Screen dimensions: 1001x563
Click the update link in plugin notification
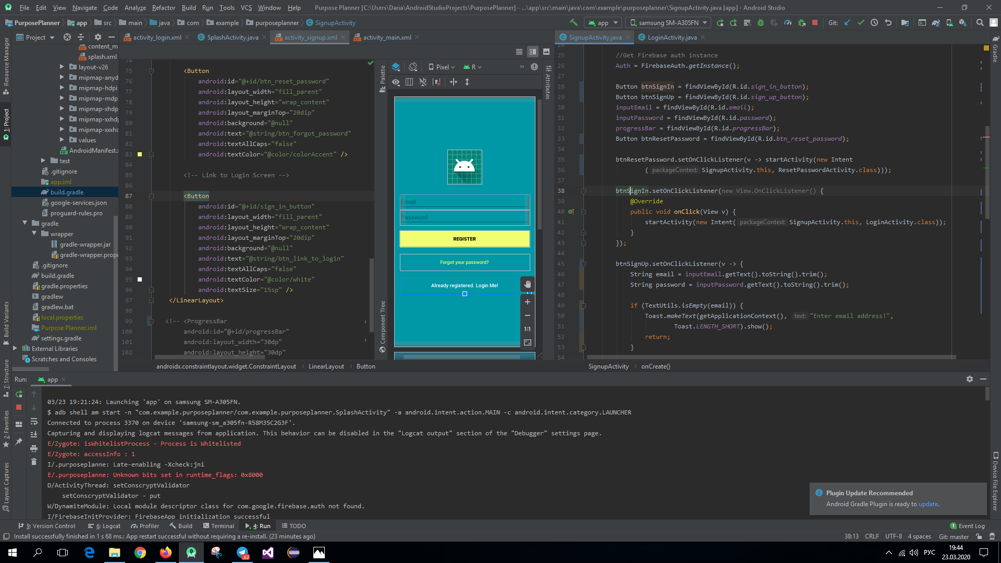tap(928, 504)
